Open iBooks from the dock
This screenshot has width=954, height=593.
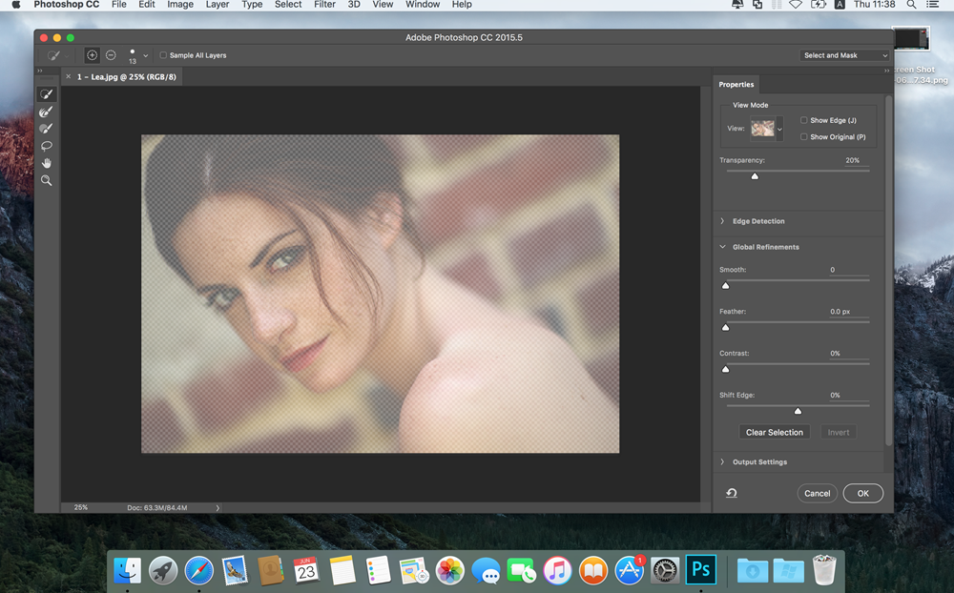pos(593,570)
